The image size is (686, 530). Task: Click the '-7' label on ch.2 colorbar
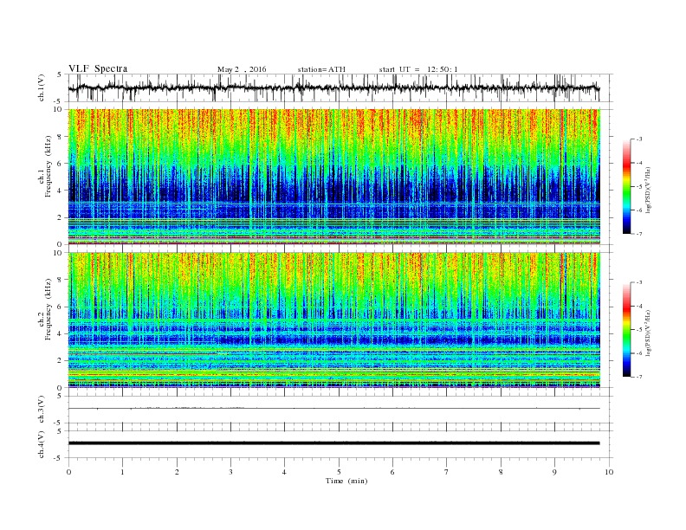639,377
